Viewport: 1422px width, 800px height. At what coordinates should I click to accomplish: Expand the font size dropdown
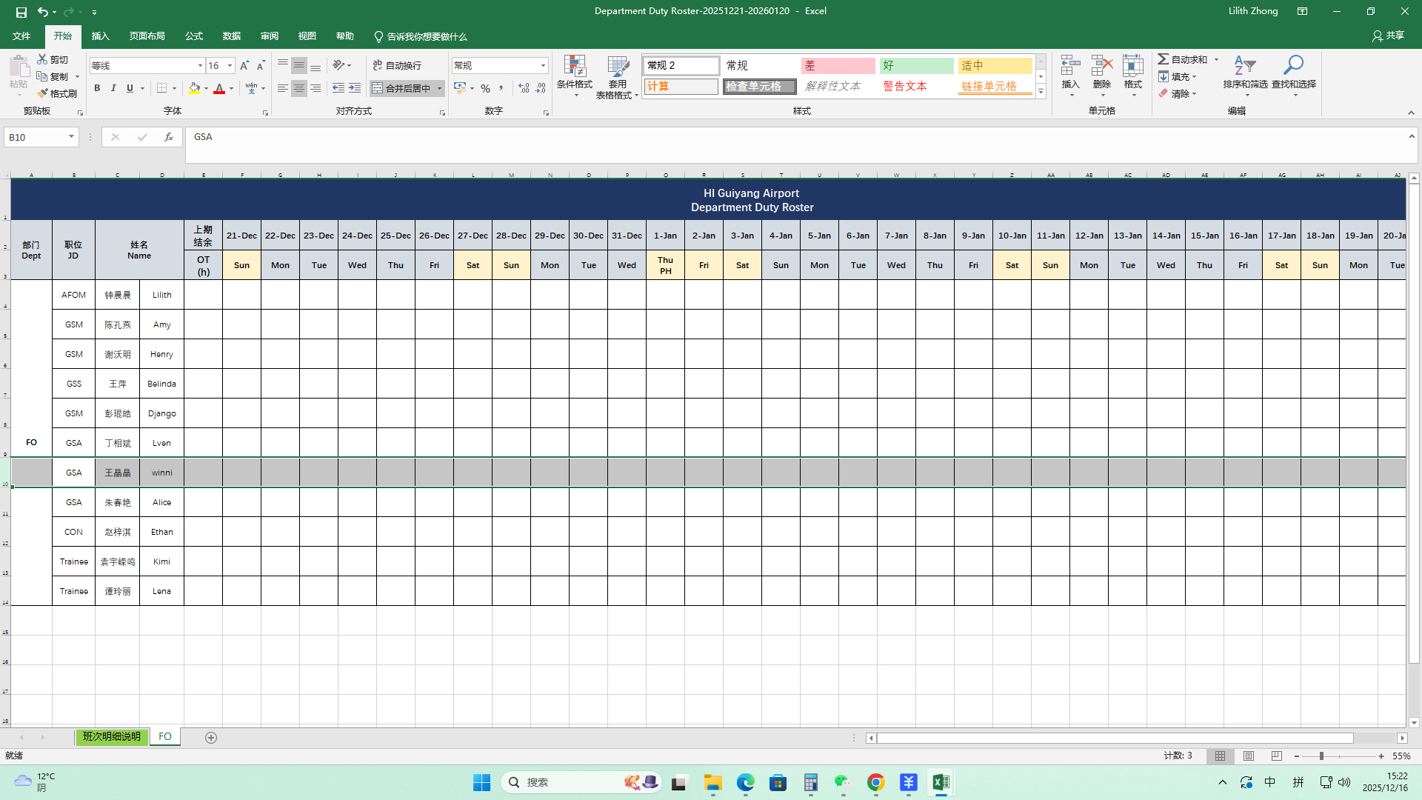point(230,66)
